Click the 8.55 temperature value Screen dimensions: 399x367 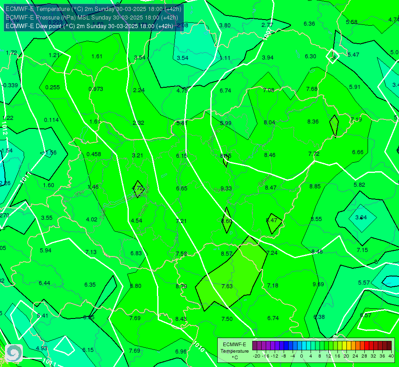316,219
